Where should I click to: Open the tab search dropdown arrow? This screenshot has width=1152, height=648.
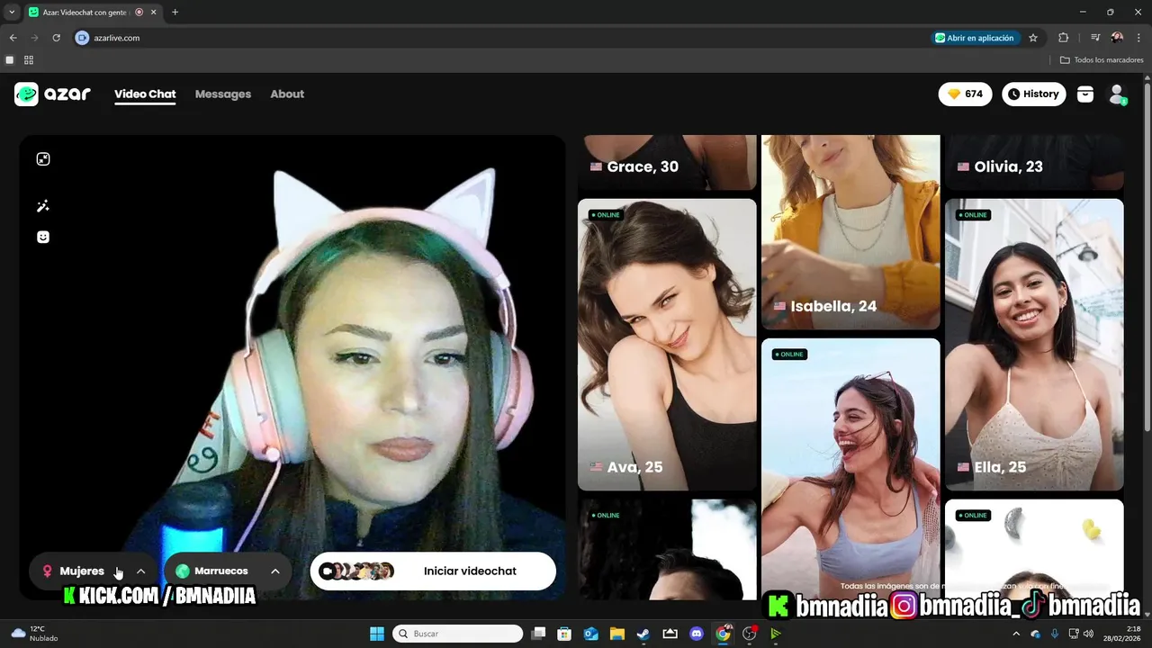(x=12, y=12)
